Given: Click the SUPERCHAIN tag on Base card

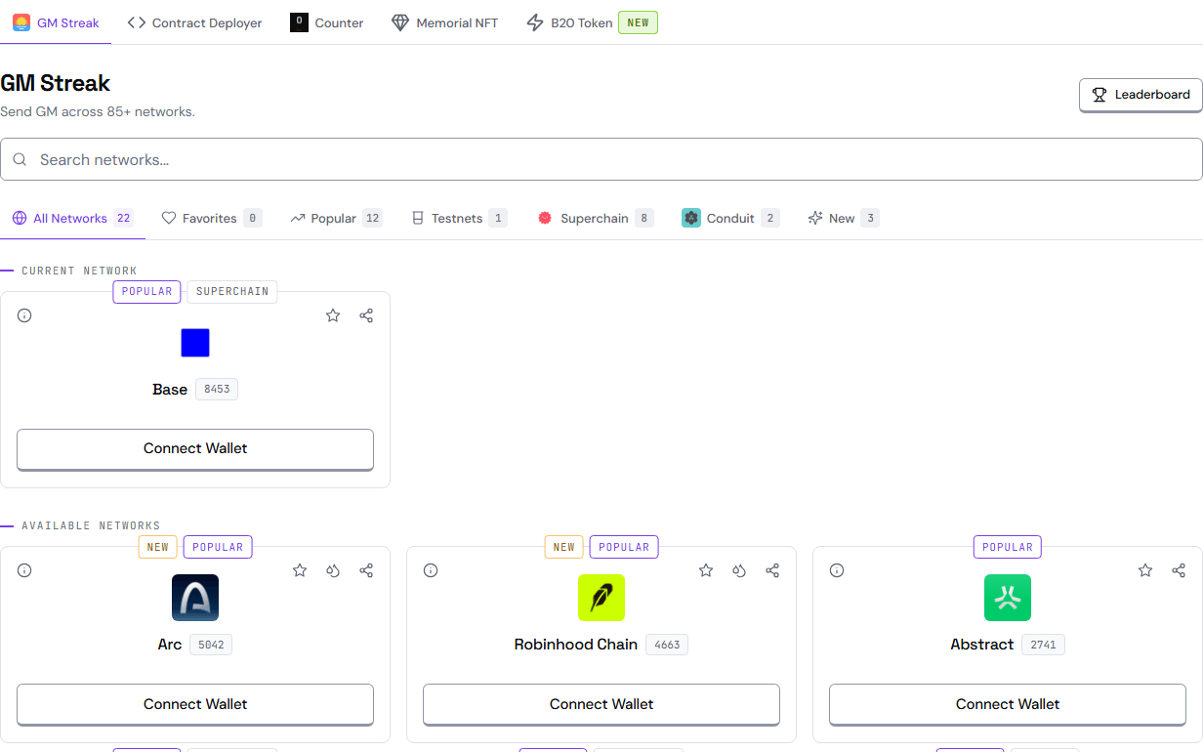Looking at the screenshot, I should click(232, 291).
